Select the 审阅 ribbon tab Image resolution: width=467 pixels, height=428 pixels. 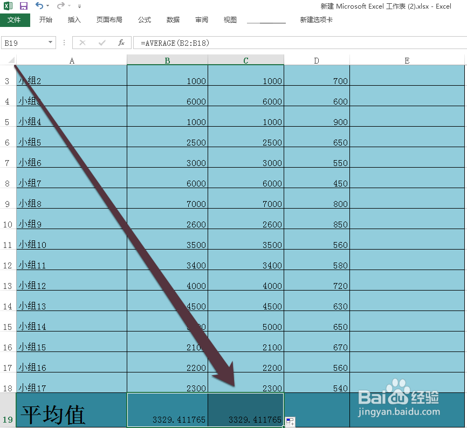pos(201,19)
